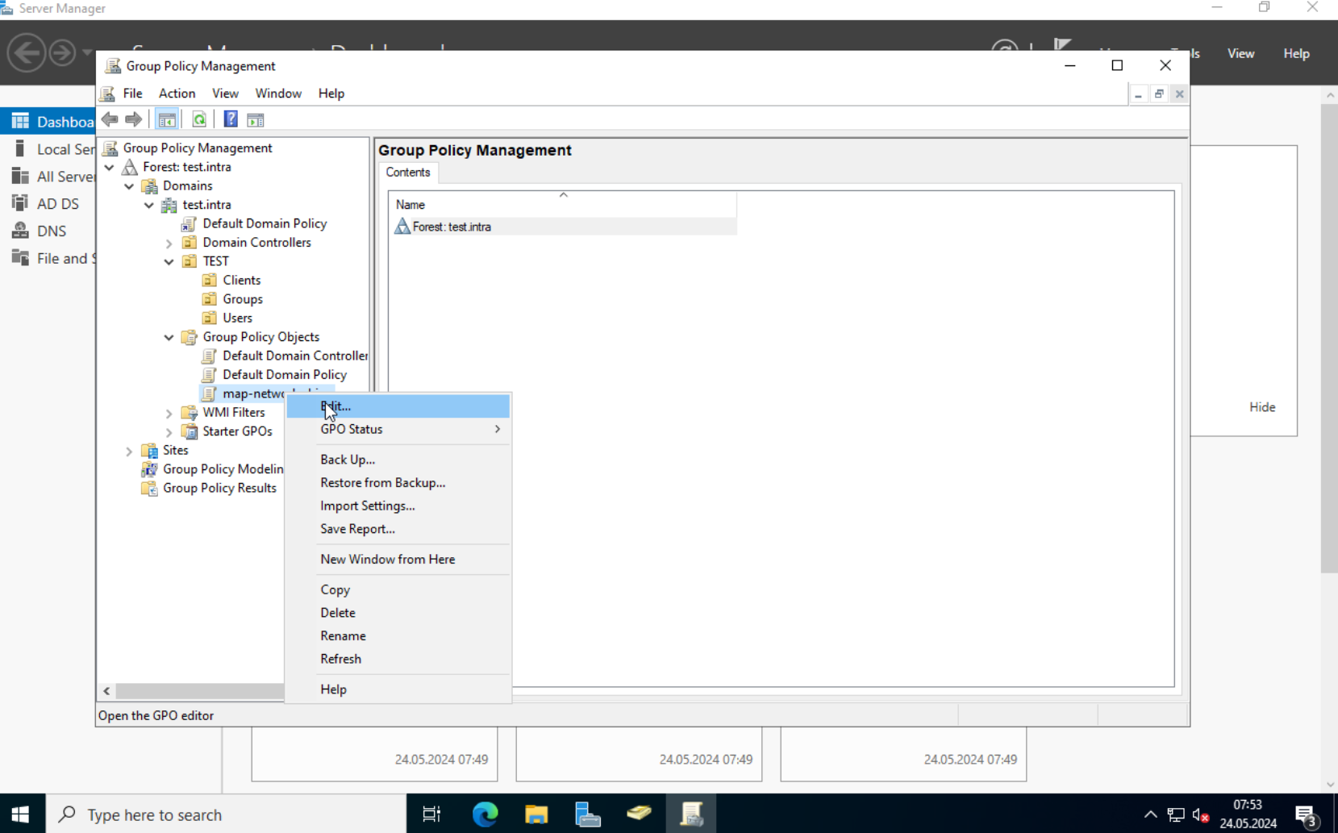Choose Import Settings... entry
The width and height of the screenshot is (1338, 833).
[398, 506]
